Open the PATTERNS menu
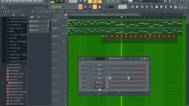The image size is (189, 106). (17, 1)
